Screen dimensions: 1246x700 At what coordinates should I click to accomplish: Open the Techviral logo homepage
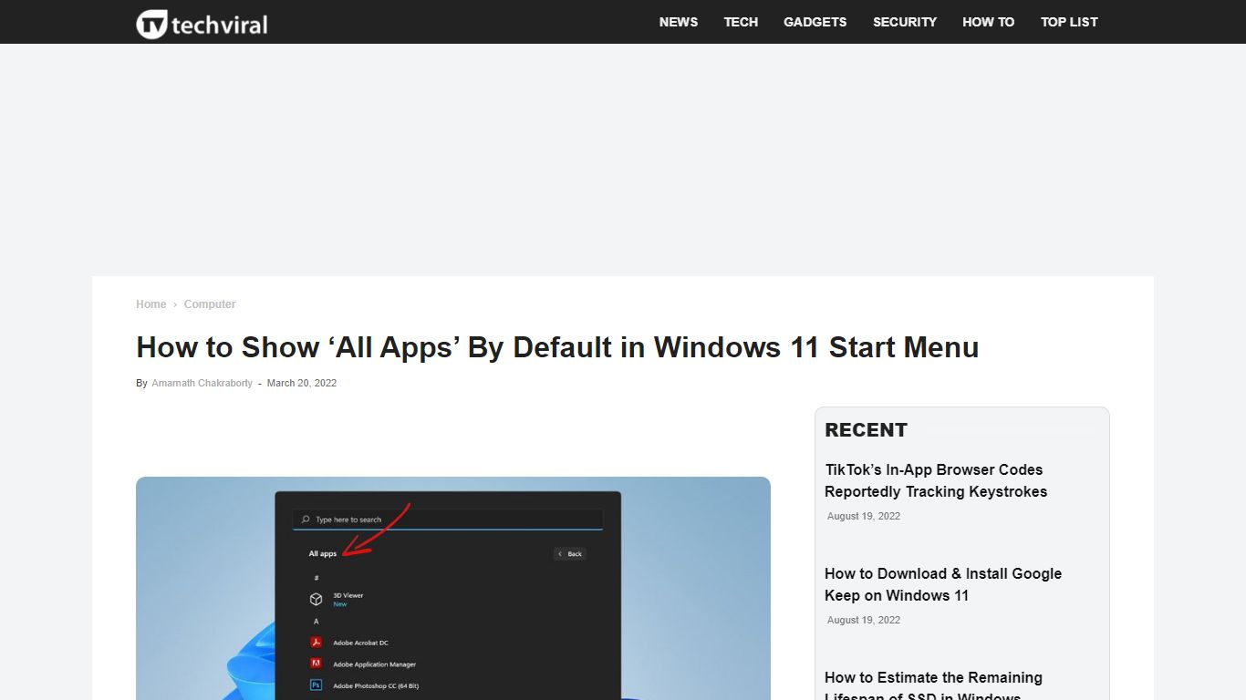(x=202, y=24)
